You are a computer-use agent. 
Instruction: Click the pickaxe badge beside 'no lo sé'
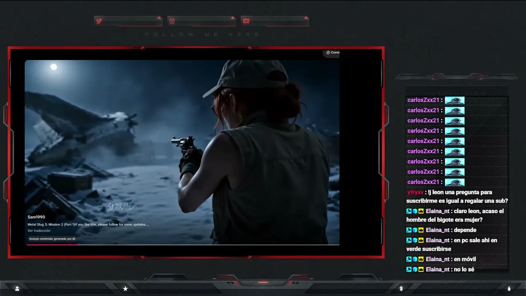point(409,270)
